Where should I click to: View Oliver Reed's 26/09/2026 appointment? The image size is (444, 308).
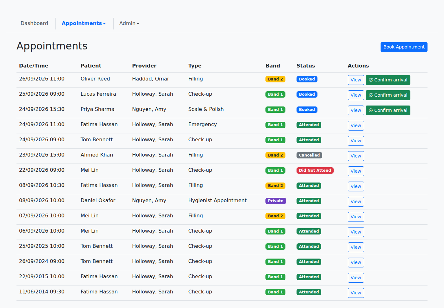pos(356,80)
